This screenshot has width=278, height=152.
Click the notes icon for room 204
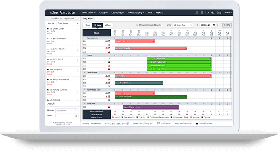109,48
